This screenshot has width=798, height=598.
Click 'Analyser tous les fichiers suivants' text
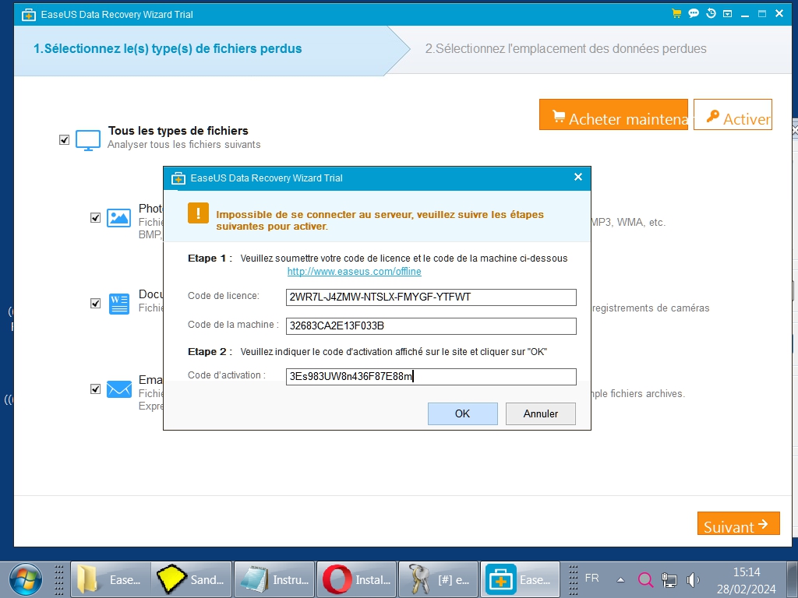(184, 145)
